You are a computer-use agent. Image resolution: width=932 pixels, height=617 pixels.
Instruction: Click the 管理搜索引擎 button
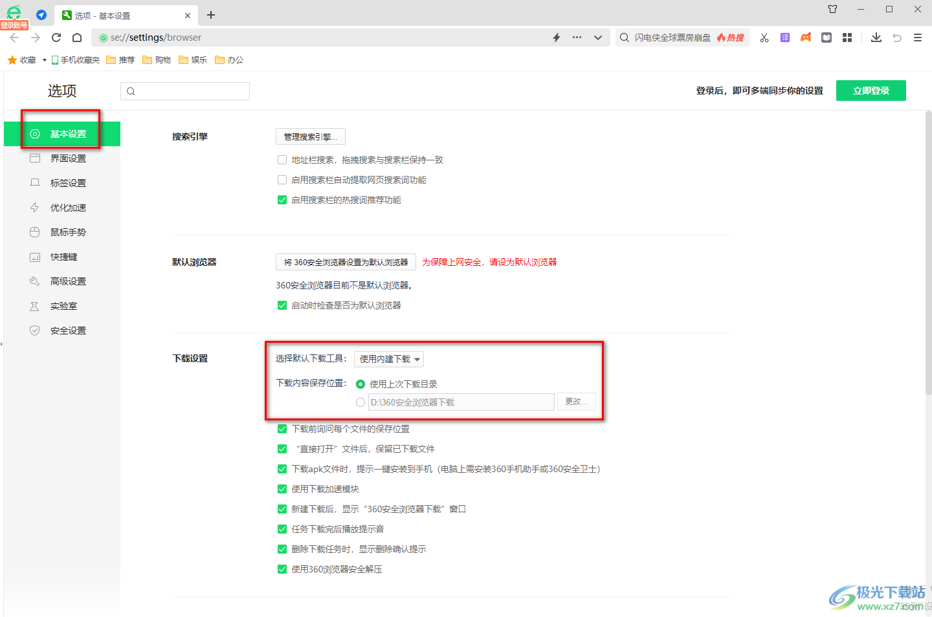click(x=311, y=136)
